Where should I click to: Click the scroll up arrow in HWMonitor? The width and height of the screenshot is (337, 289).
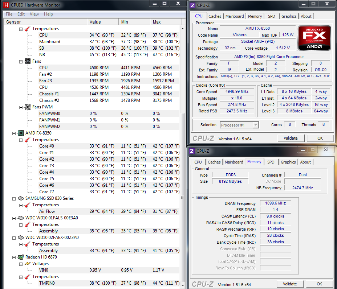(183, 29)
